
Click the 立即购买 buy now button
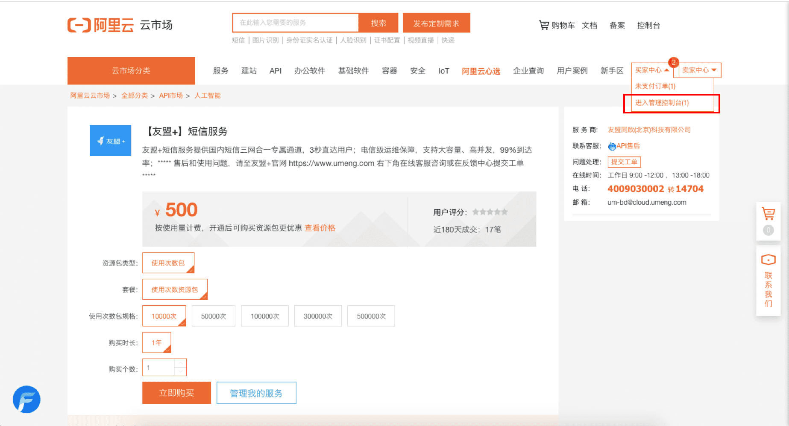point(176,393)
